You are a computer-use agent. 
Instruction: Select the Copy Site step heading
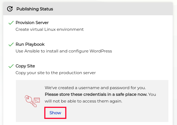[25, 66]
